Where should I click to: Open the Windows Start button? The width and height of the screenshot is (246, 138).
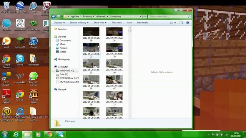(x=5, y=135)
